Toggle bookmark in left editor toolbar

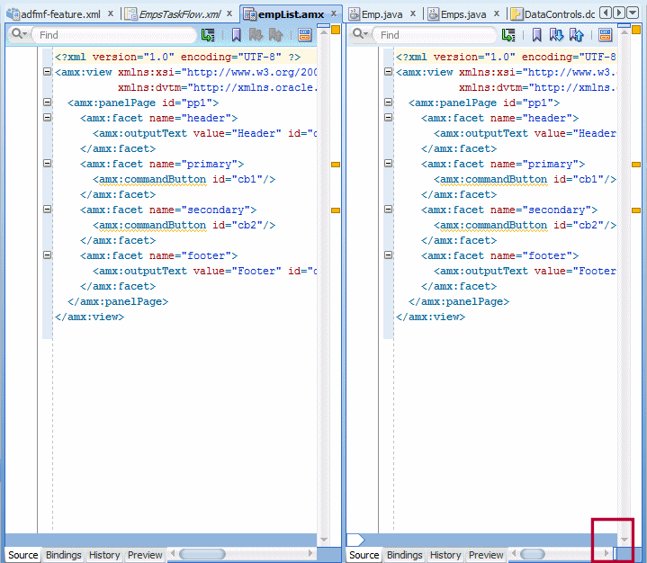coord(236,35)
